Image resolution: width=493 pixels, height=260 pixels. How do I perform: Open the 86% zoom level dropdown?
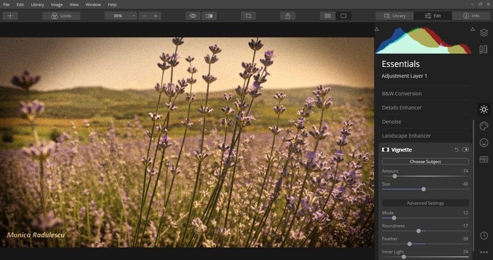point(121,16)
